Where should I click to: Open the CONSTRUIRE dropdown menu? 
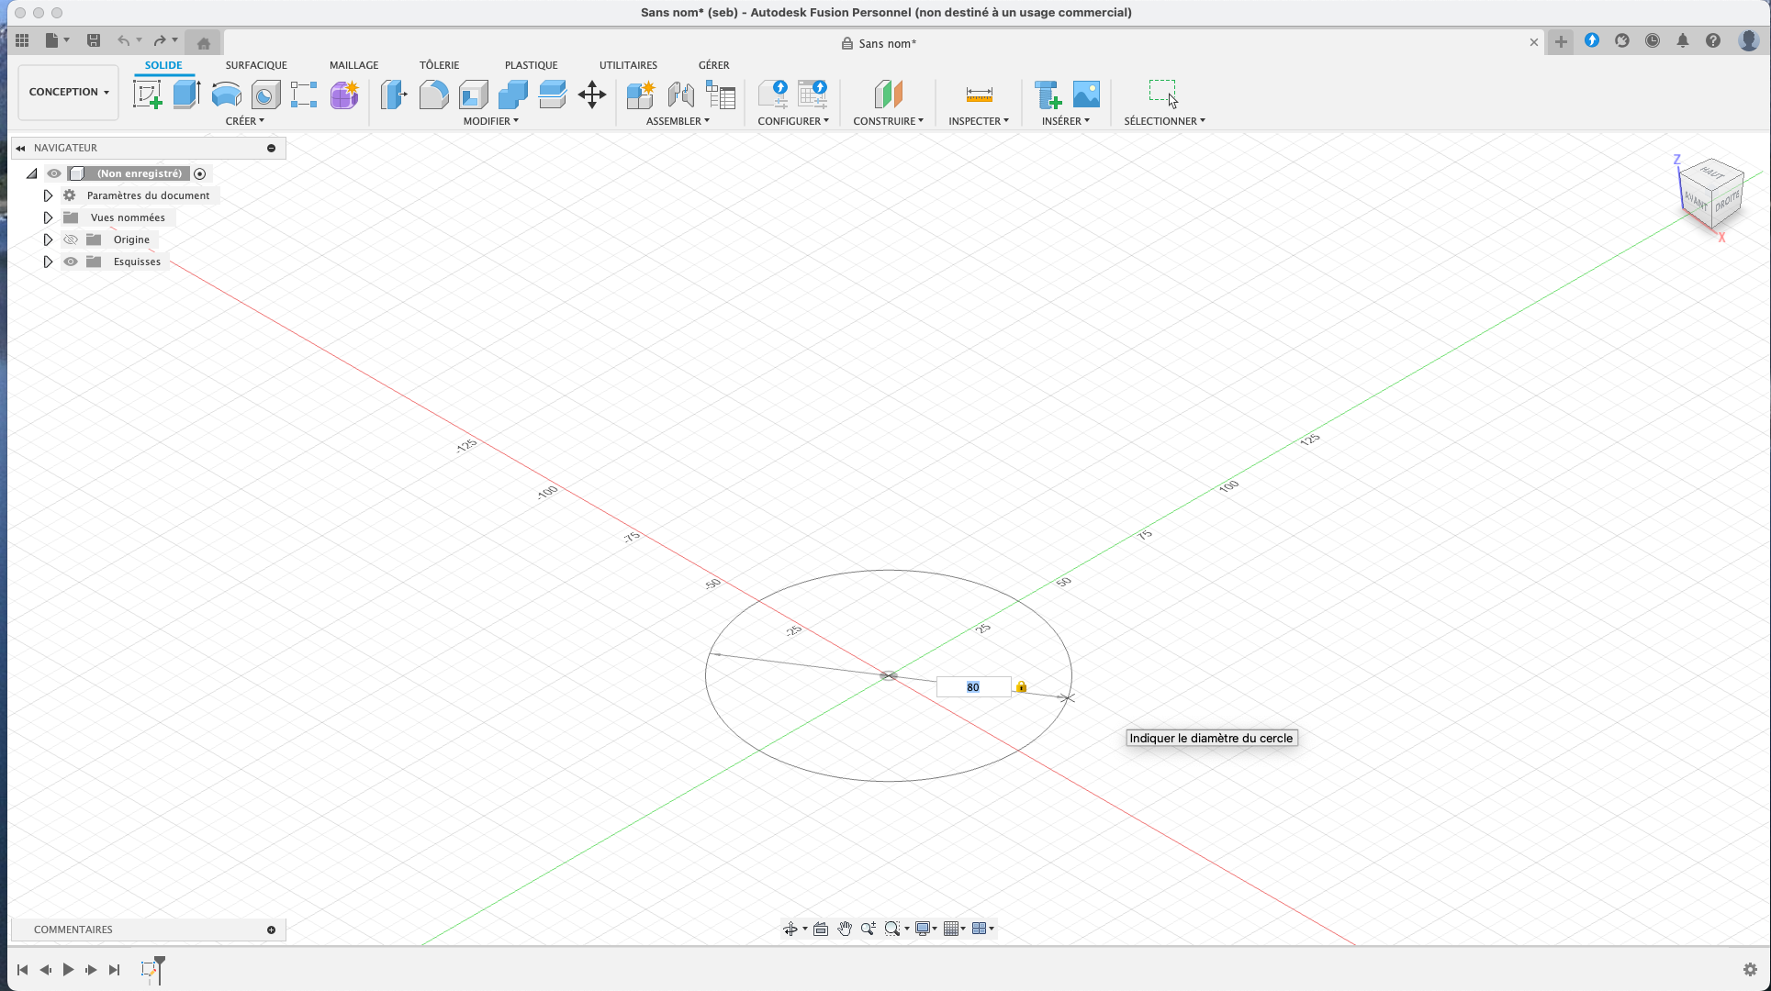point(888,121)
